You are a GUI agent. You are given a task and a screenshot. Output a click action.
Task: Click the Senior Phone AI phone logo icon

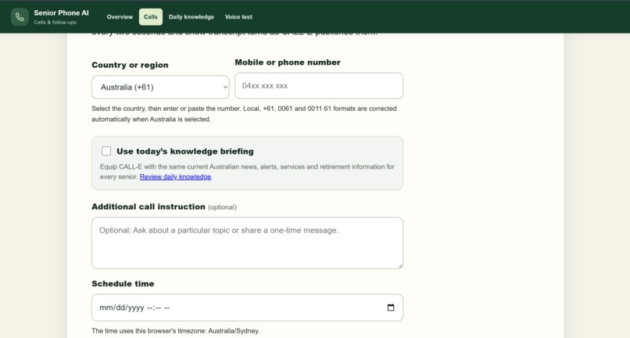(20, 17)
